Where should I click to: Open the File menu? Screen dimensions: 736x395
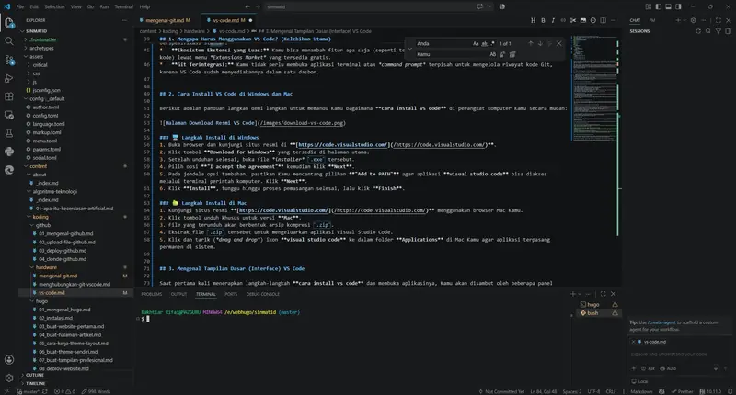coord(20,6)
